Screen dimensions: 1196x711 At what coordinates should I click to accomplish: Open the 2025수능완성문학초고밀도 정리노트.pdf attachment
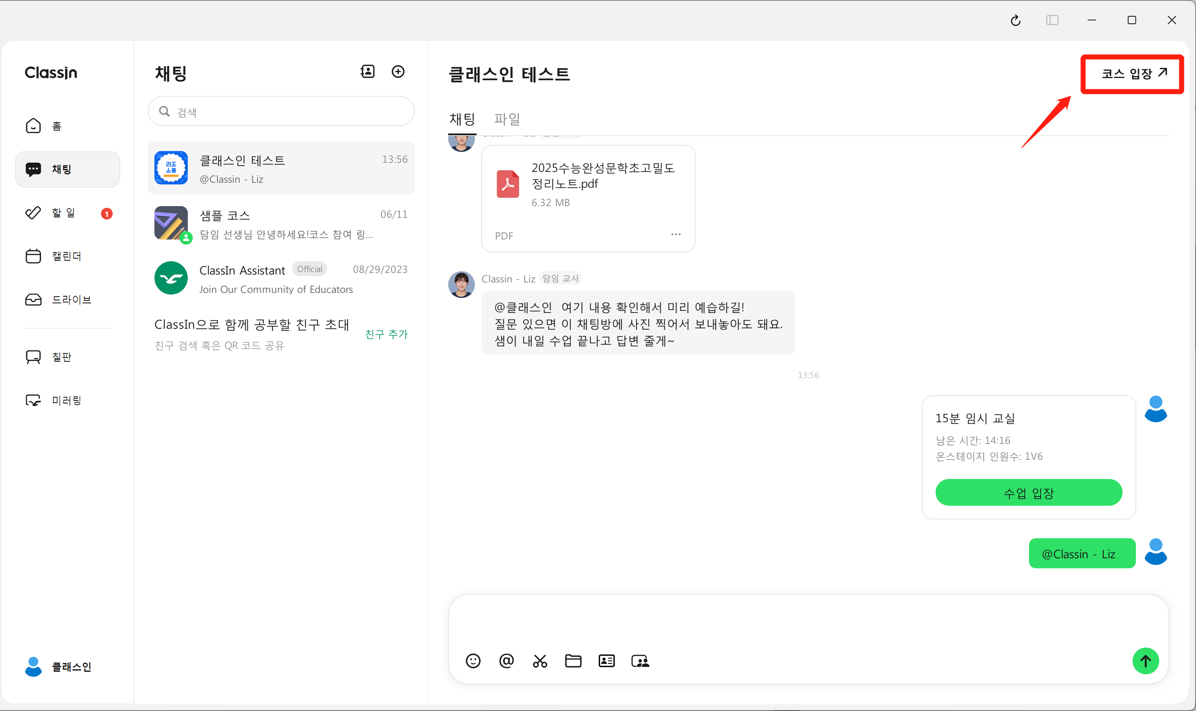pos(588,198)
